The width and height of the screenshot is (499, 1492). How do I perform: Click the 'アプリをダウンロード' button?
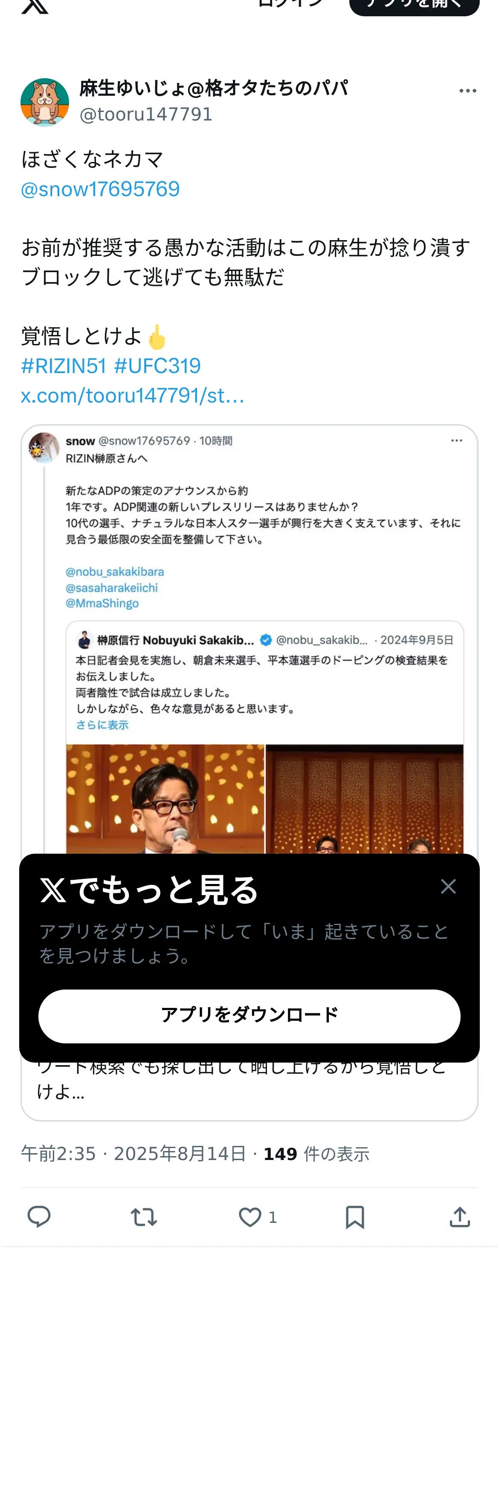click(249, 1016)
